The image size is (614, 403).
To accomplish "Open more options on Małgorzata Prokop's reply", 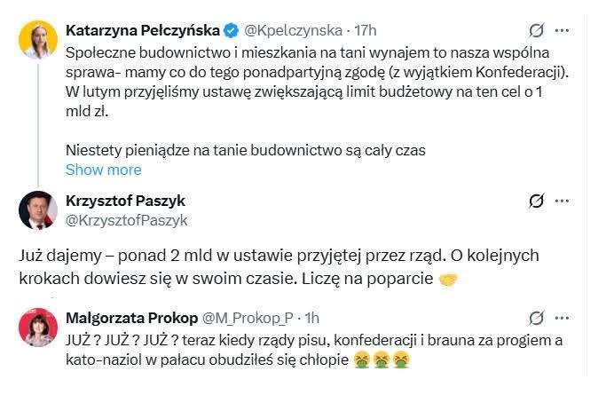I will (562, 317).
